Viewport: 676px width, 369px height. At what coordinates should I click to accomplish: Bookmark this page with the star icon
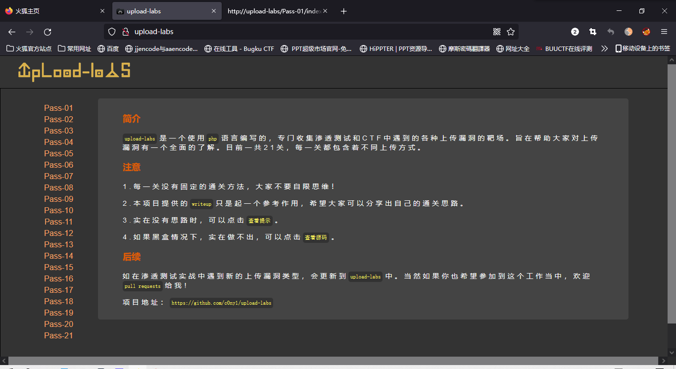[x=511, y=32]
